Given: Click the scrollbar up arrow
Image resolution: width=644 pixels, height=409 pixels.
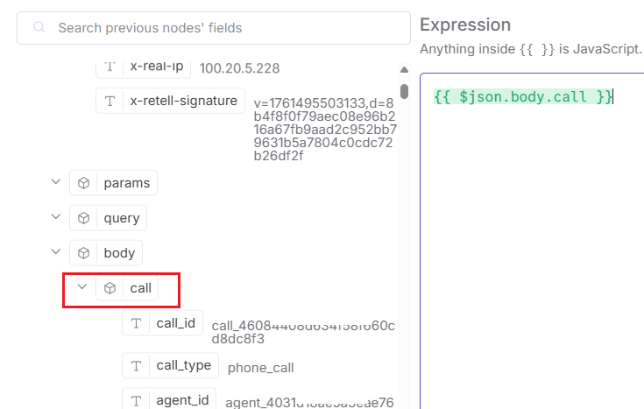Looking at the screenshot, I should (404, 70).
